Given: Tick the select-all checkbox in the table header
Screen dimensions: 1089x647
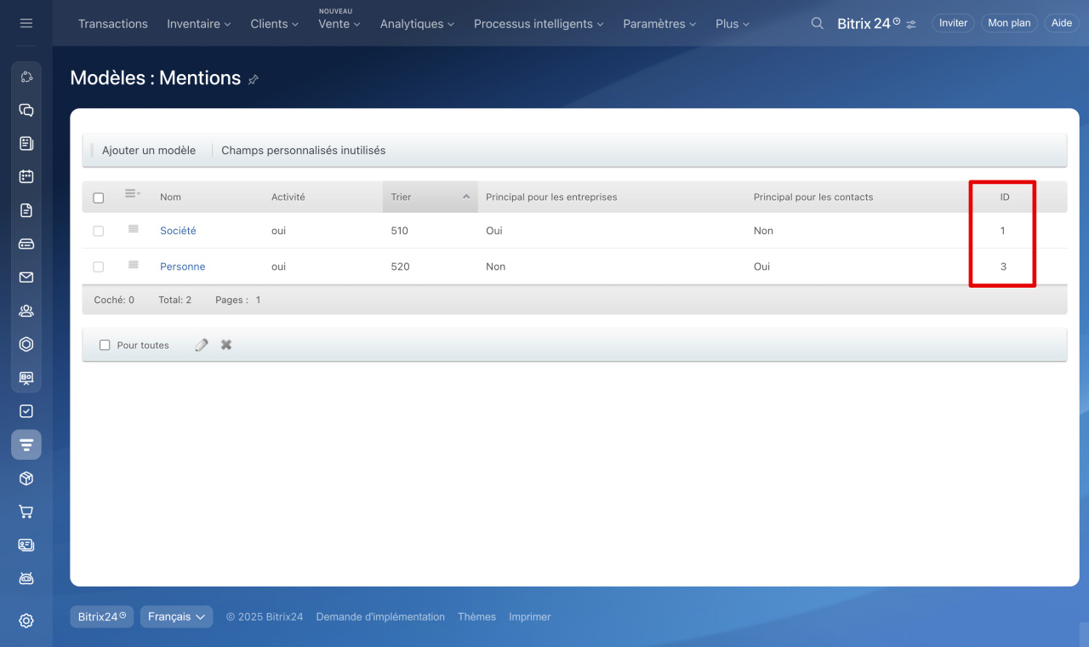Looking at the screenshot, I should pyautogui.click(x=99, y=198).
